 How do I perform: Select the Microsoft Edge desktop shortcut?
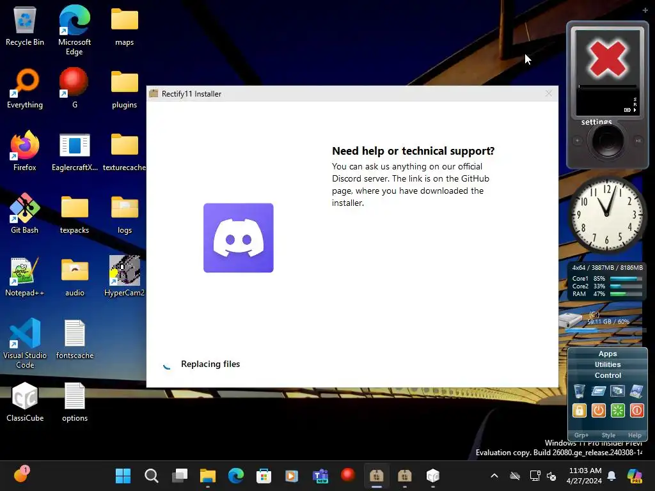point(74,31)
